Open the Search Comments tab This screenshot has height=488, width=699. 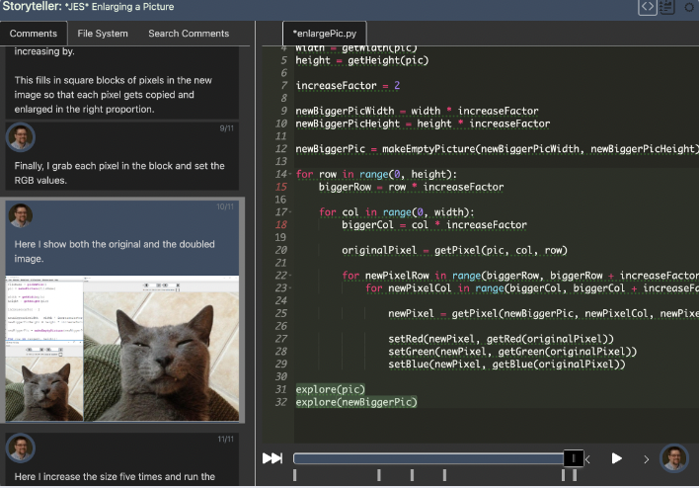tap(189, 34)
